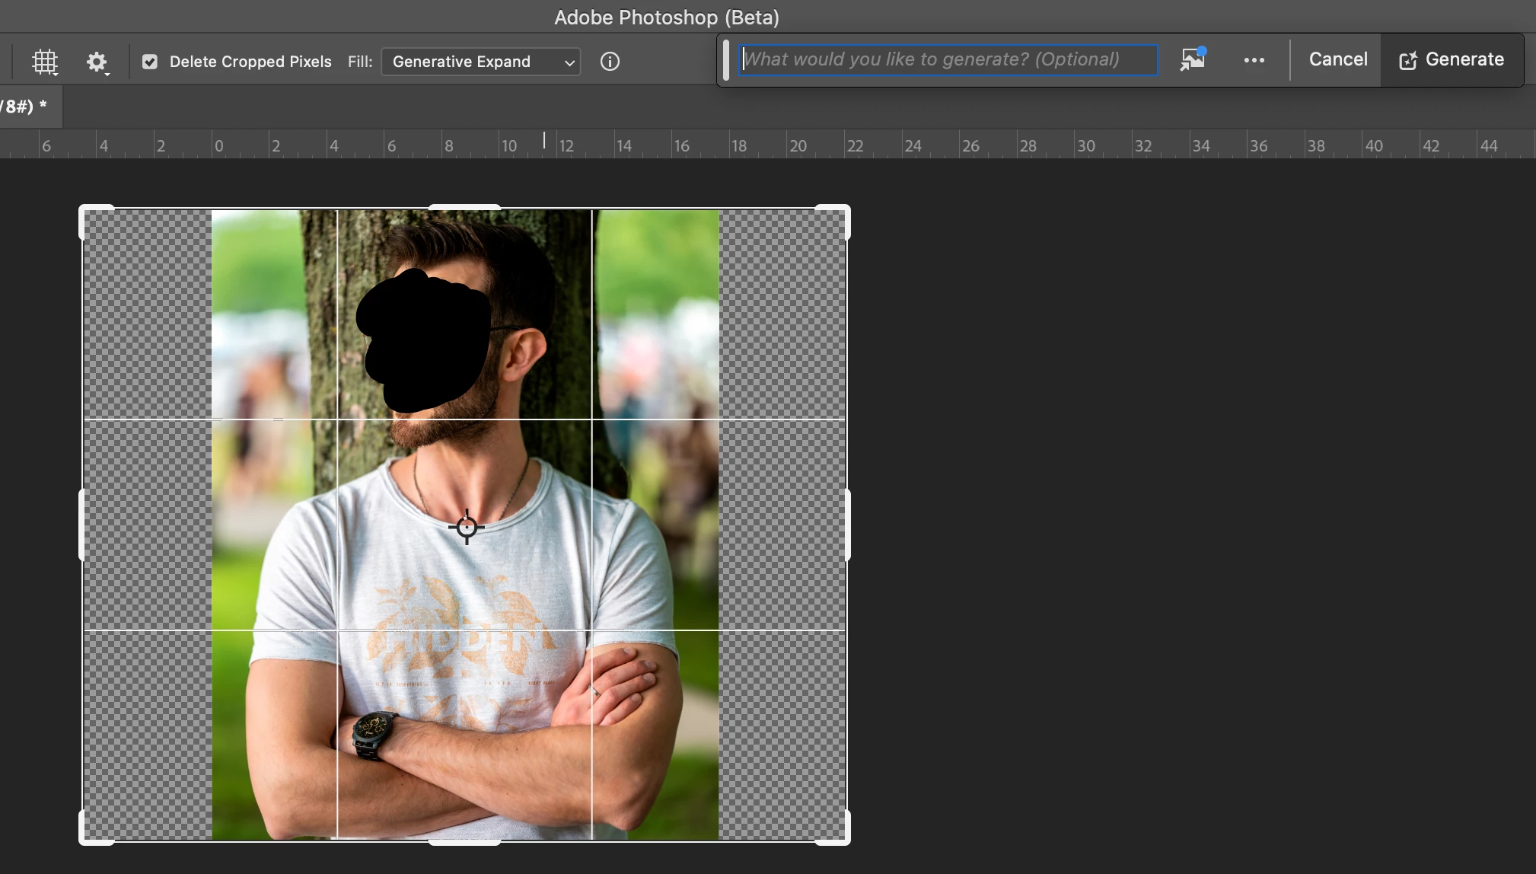Click the crop center crosshair point

[467, 527]
